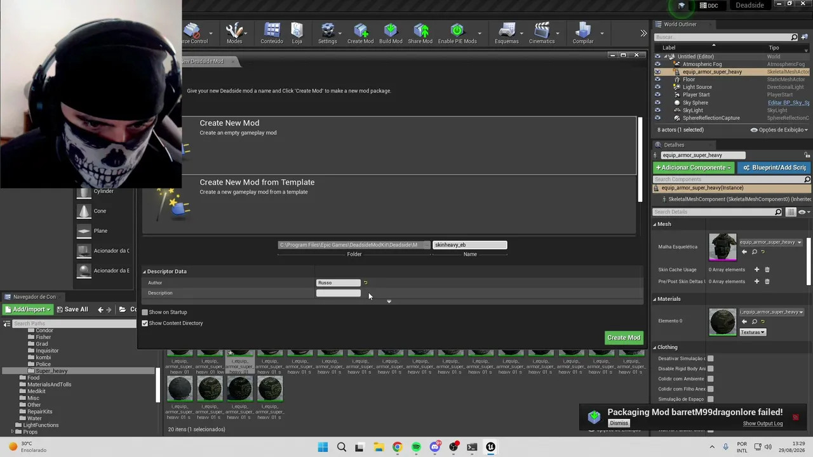Toggle Colidir com Filho Anex checkbox
This screenshot has width=813, height=457.
tap(710, 389)
